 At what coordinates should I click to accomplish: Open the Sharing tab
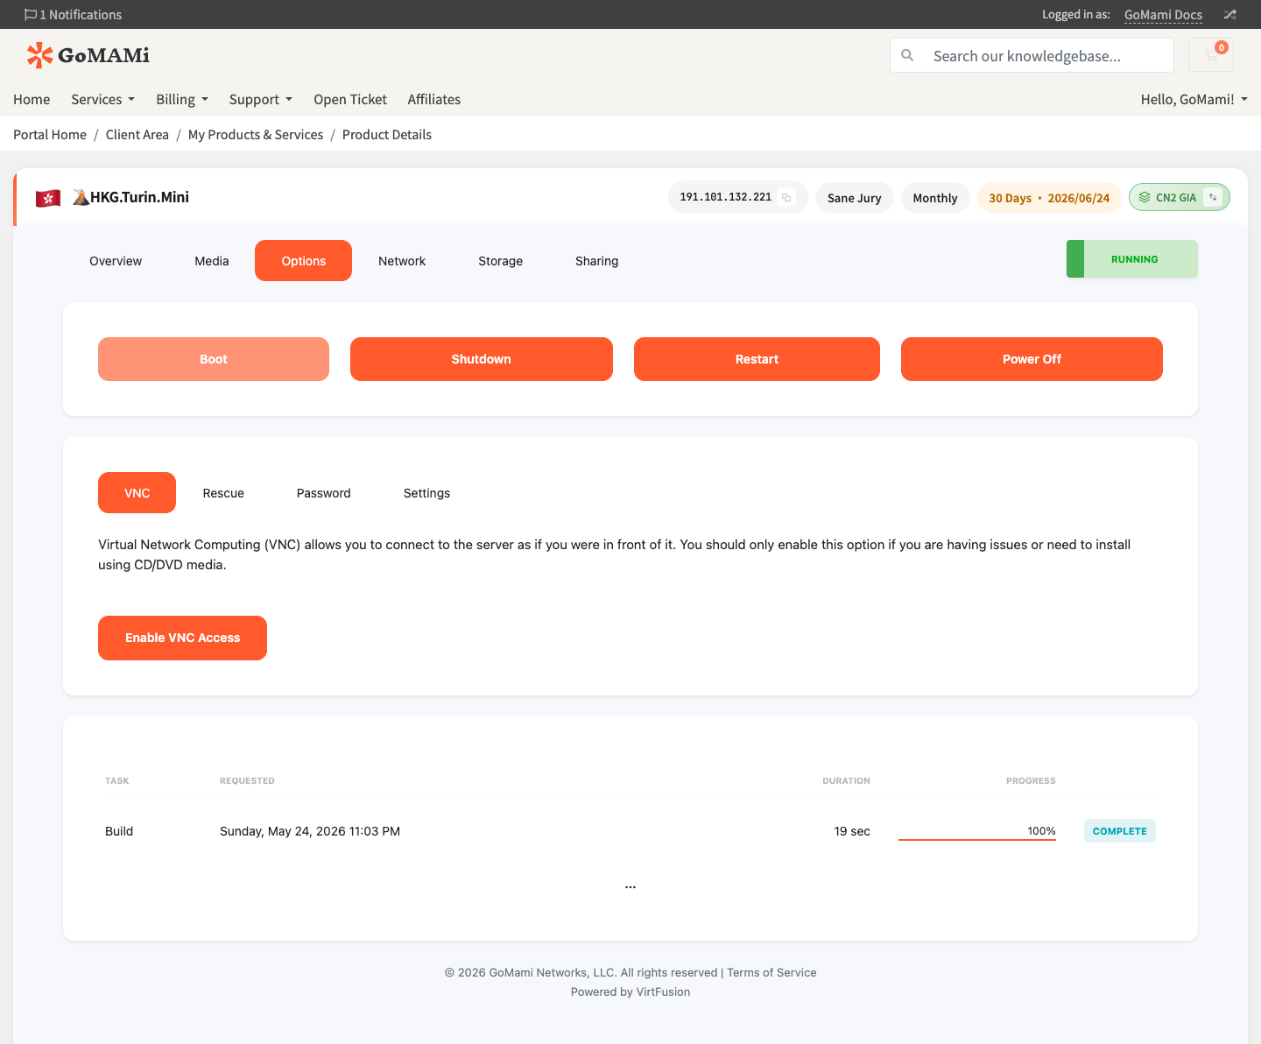click(597, 261)
